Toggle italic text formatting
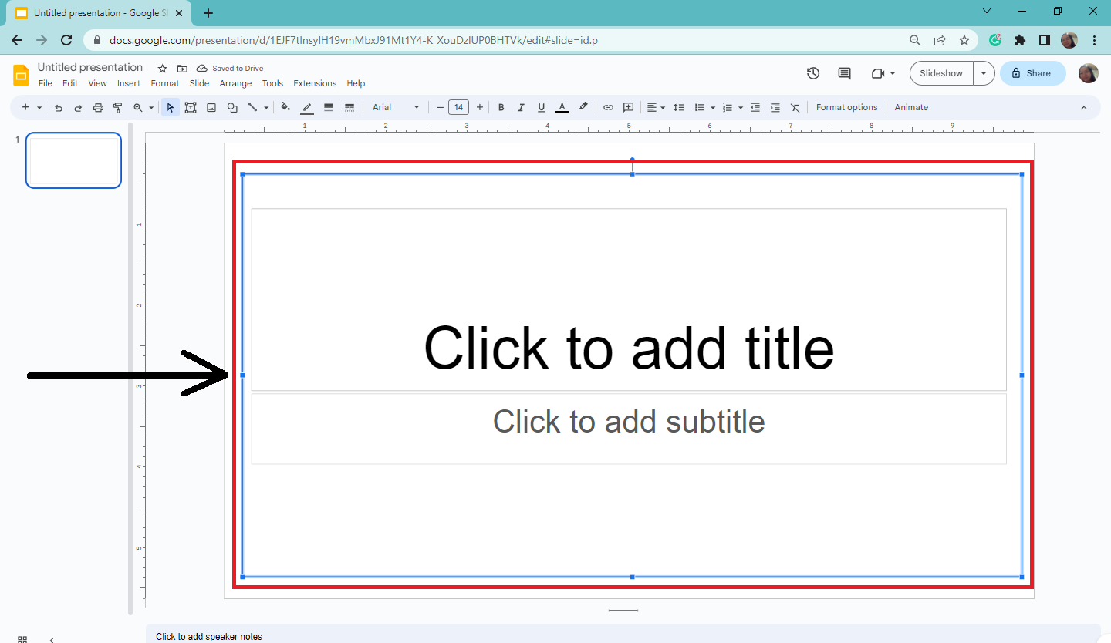 tap(521, 107)
